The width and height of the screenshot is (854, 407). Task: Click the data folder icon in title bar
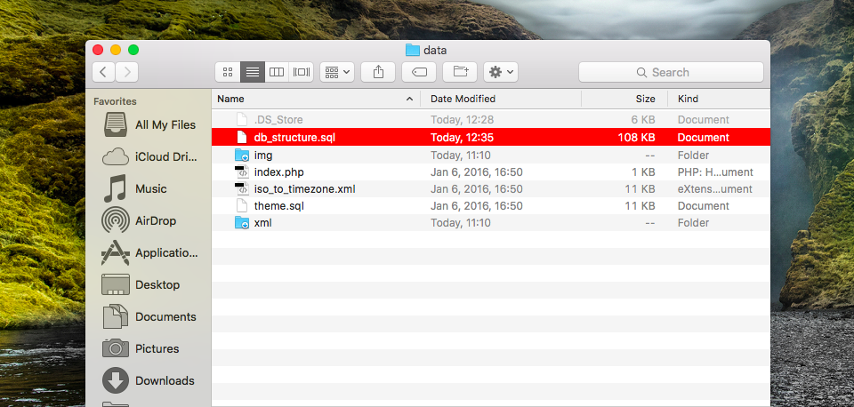coord(412,50)
